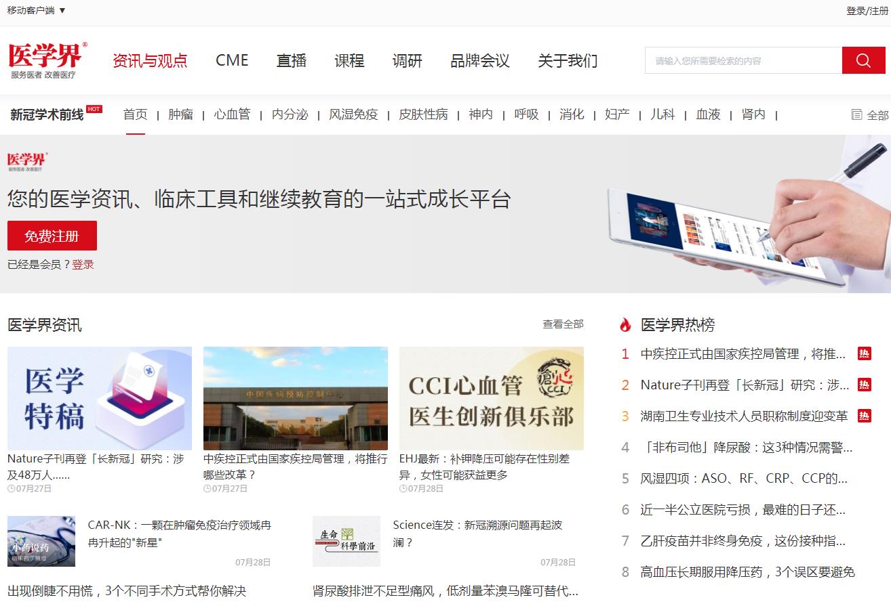Click the 免费注册 button
891x606 pixels.
(52, 236)
